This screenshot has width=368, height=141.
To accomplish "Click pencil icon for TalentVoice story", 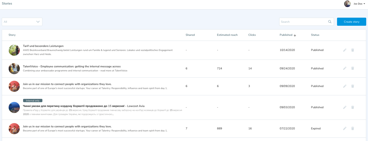I will click(345, 68).
